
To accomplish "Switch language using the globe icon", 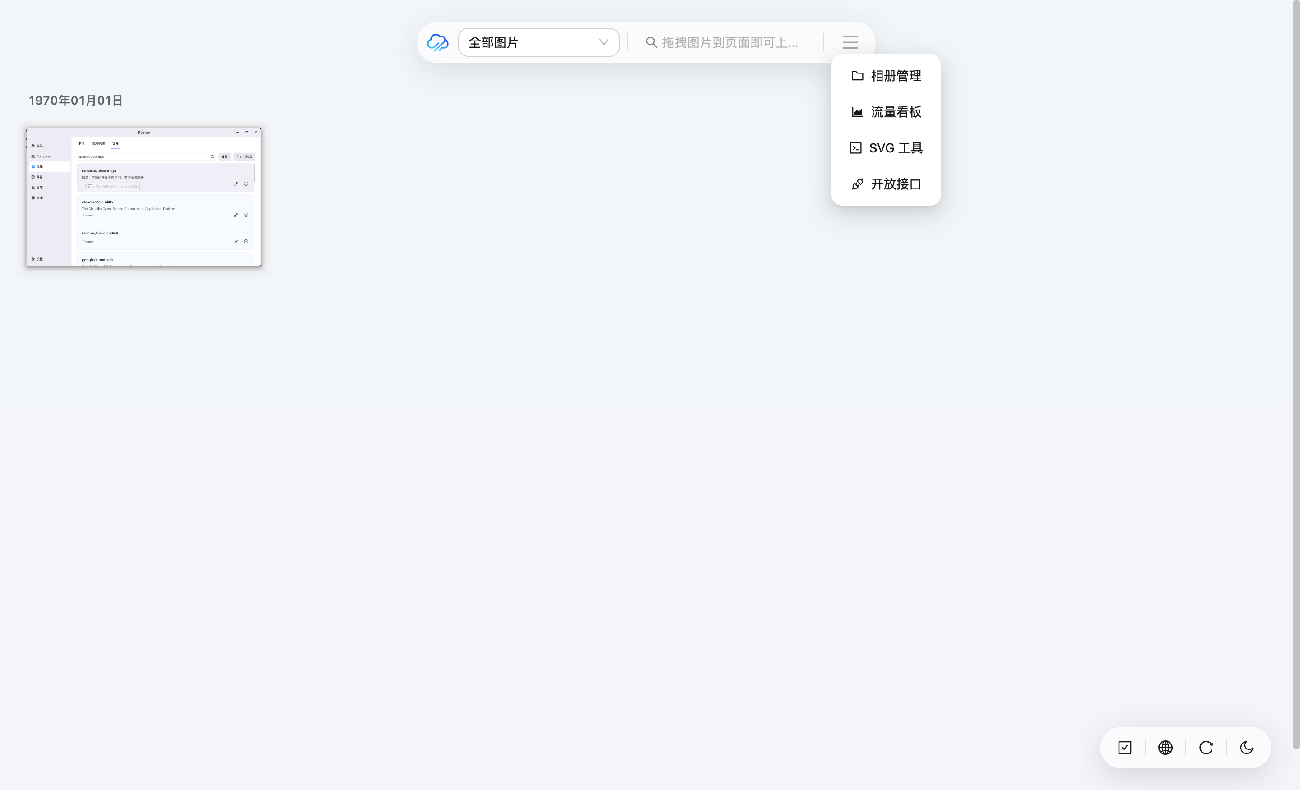I will point(1165,748).
